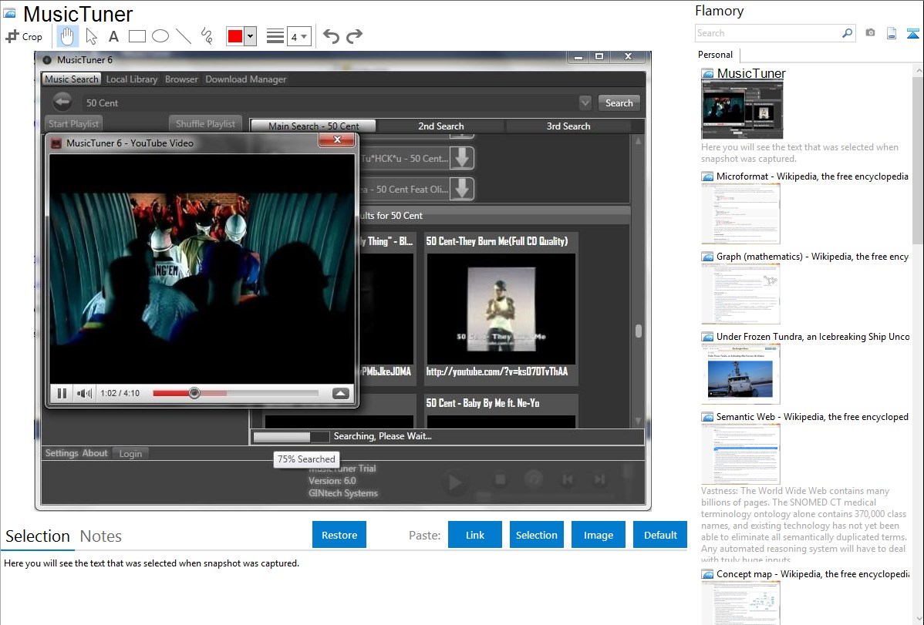
Task: Select the Graph (mathematics) snapshot thumbnail
Action: (740, 294)
